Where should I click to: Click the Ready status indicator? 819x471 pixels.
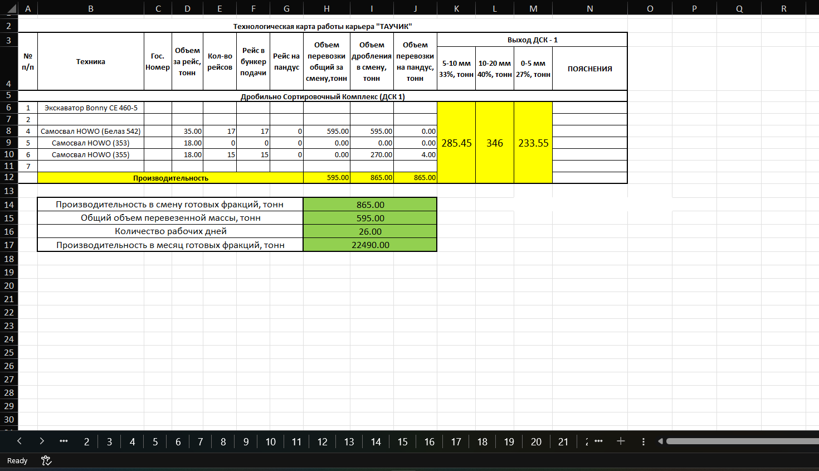(x=17, y=460)
